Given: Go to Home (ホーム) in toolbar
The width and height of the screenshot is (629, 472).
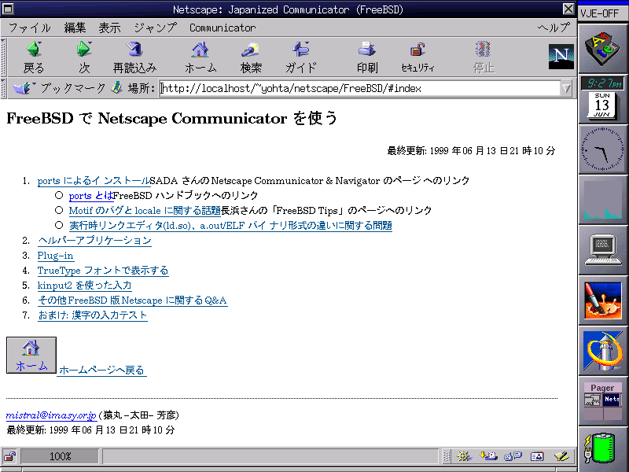Looking at the screenshot, I should [200, 57].
